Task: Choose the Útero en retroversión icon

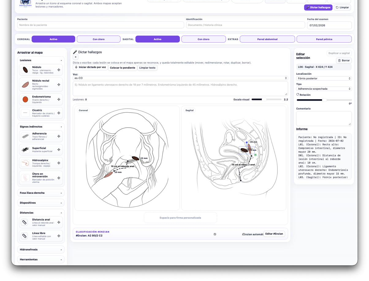Action: (25, 178)
